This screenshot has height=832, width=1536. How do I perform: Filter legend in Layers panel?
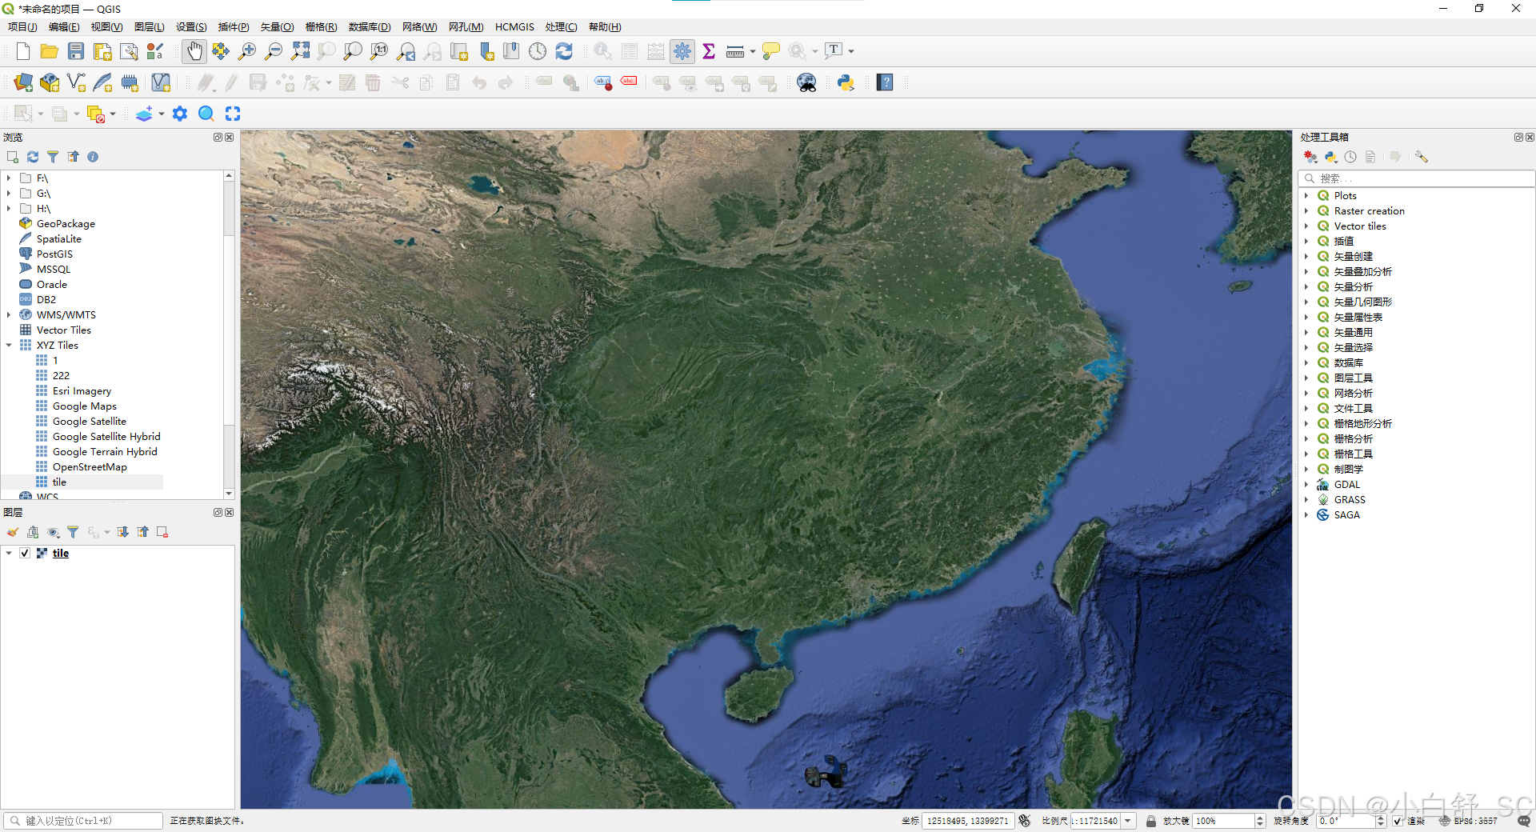click(x=73, y=532)
